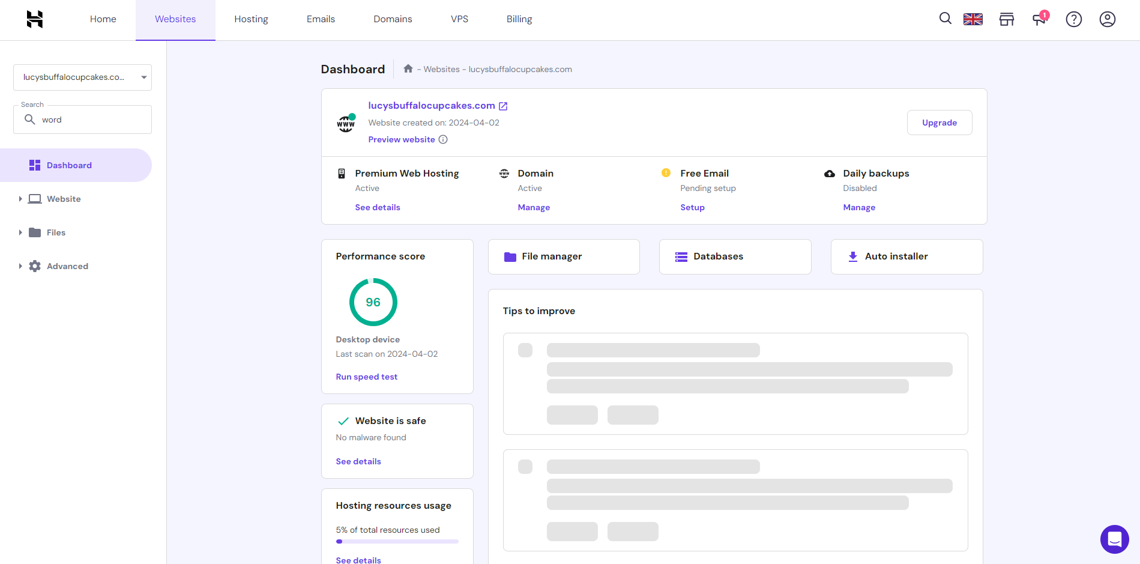Expand the Files section arrow
The height and width of the screenshot is (564, 1140).
20,232
